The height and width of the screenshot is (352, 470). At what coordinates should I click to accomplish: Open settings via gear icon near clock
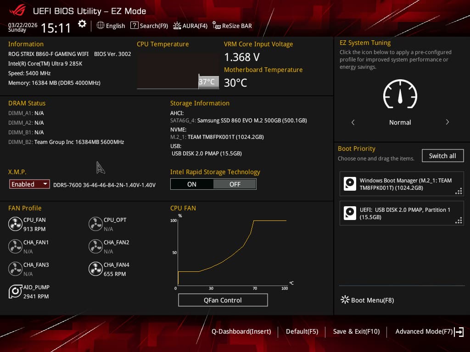82,24
